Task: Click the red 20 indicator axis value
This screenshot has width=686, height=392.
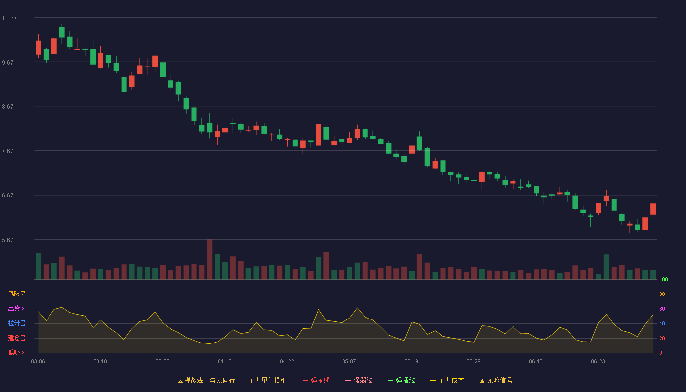Action: coord(662,338)
